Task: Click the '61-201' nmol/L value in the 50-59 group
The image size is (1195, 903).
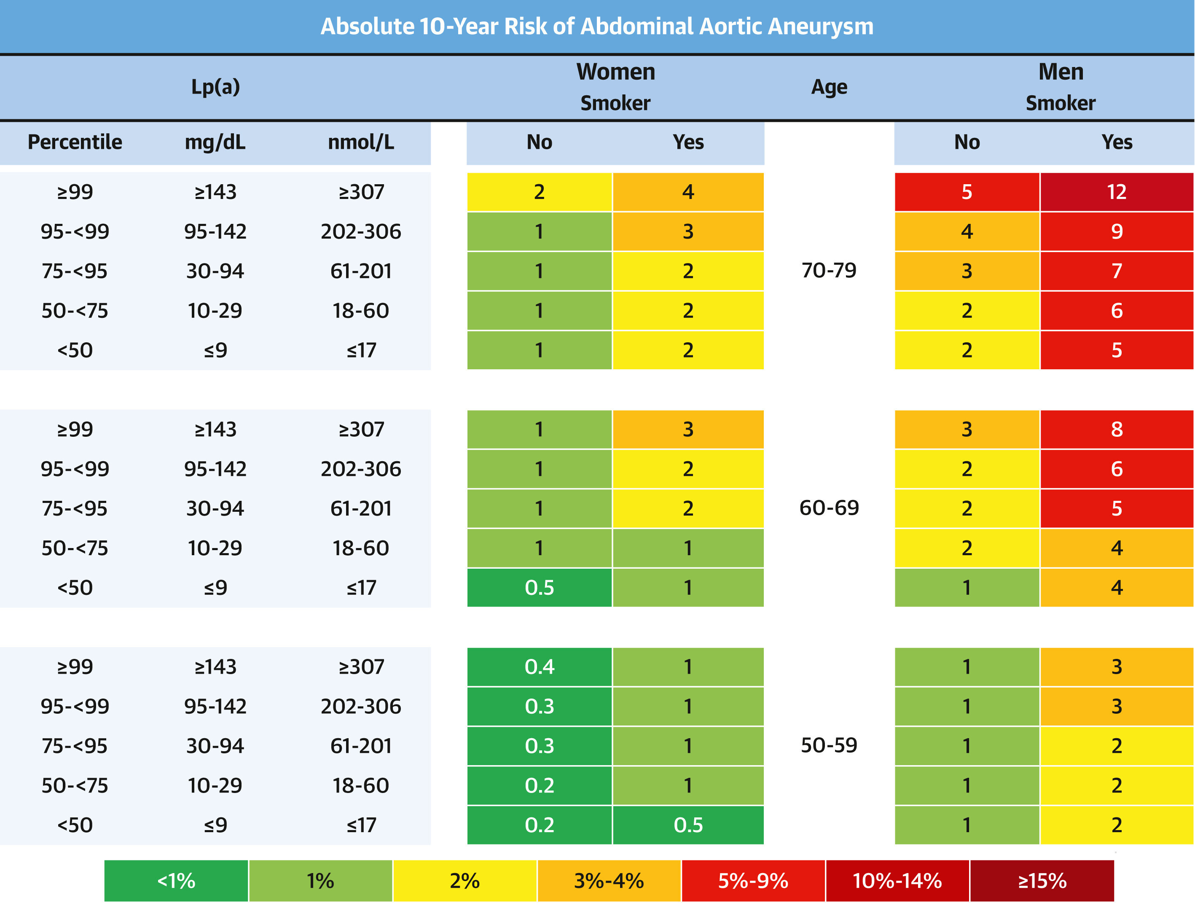Action: click(361, 746)
